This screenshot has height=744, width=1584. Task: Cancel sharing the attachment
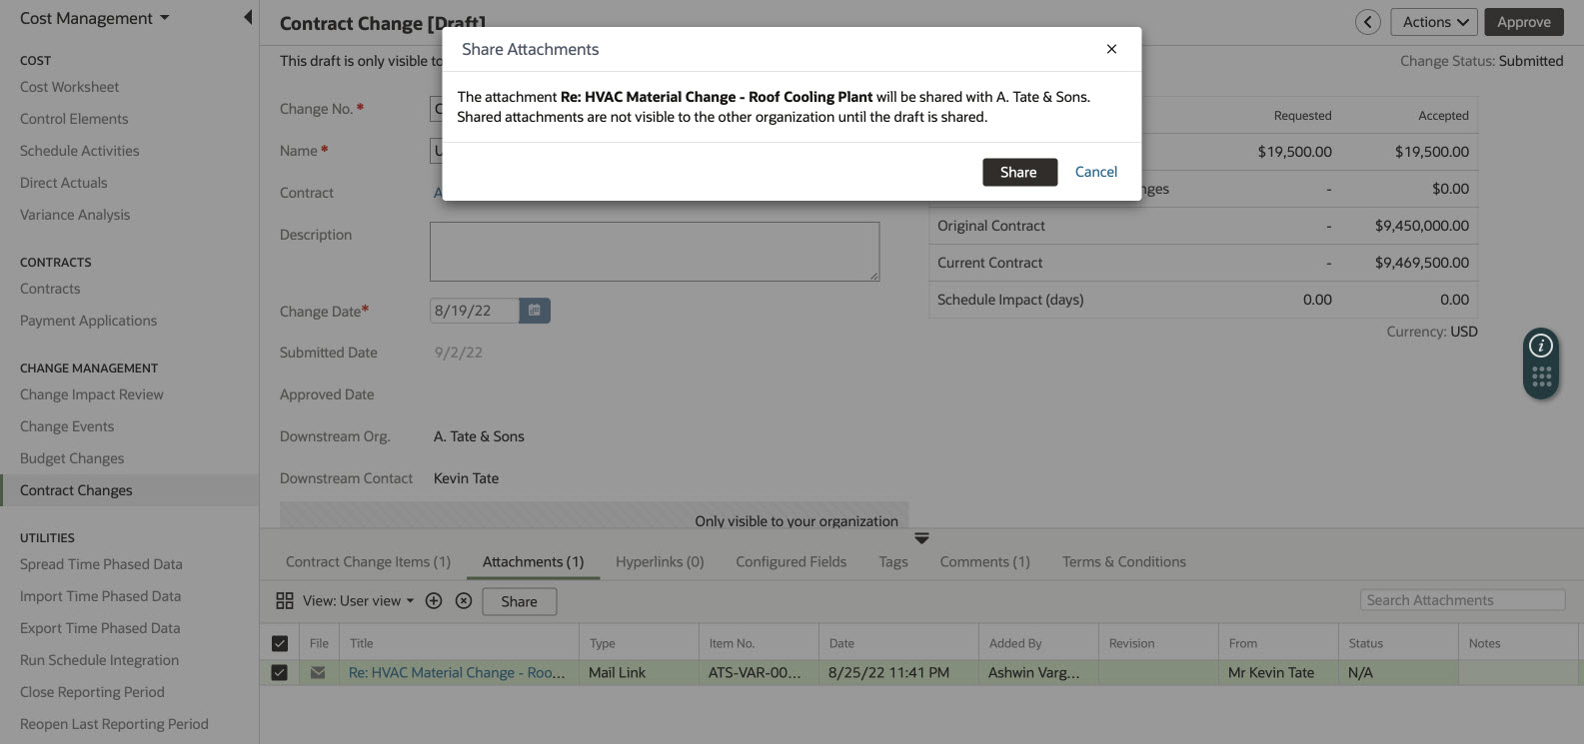pos(1095,172)
